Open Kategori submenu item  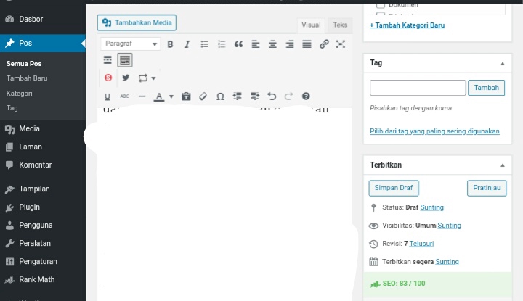20,94
